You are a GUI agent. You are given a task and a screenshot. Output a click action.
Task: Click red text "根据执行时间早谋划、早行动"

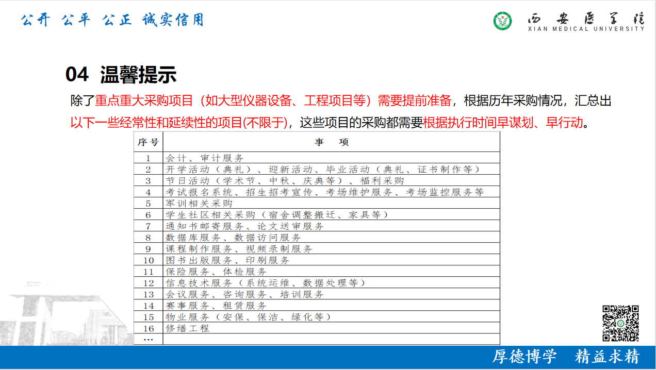[x=503, y=123]
